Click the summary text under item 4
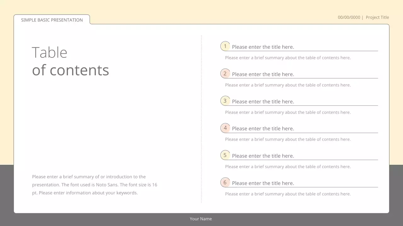403x226 pixels. point(287,139)
